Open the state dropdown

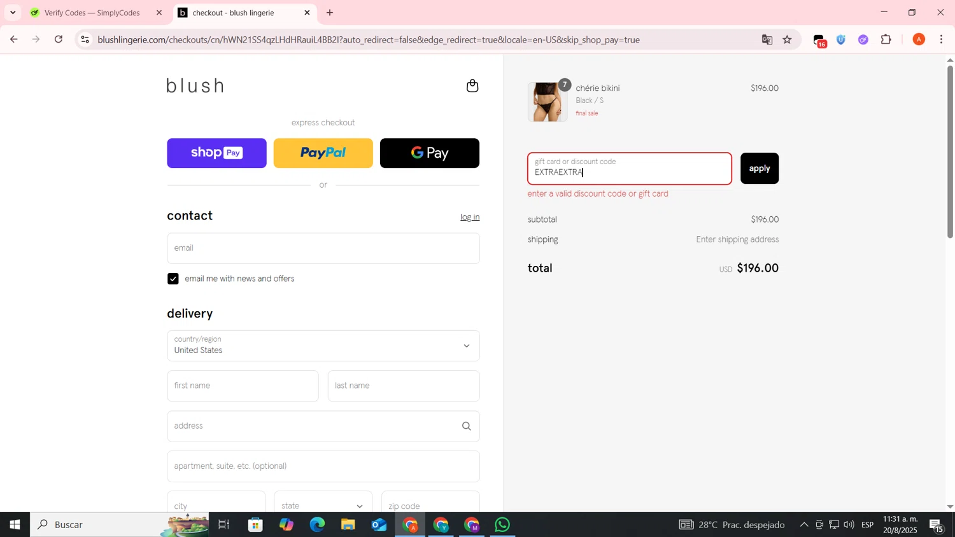point(323,506)
